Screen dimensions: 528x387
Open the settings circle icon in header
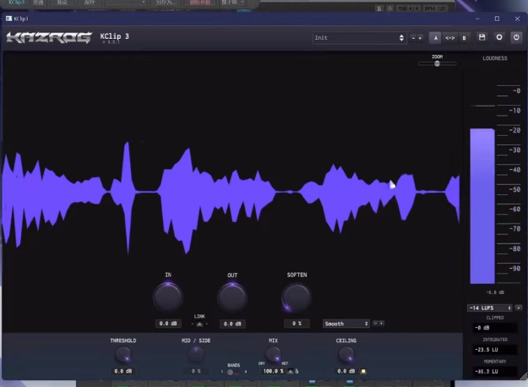[x=499, y=37]
